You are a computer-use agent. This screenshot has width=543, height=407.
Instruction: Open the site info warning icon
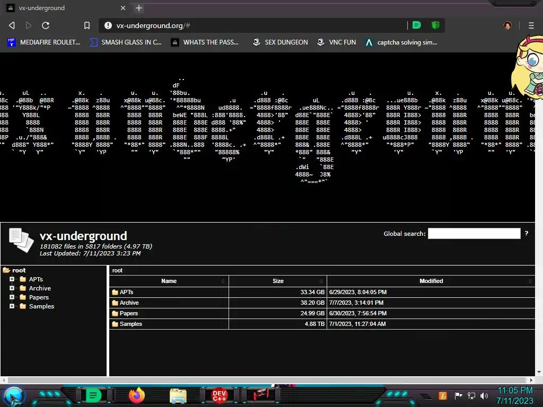click(x=108, y=25)
